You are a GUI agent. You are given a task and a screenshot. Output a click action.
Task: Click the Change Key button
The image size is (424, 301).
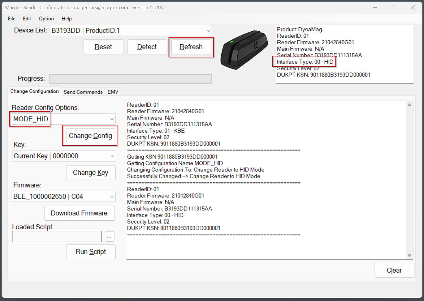click(x=91, y=173)
